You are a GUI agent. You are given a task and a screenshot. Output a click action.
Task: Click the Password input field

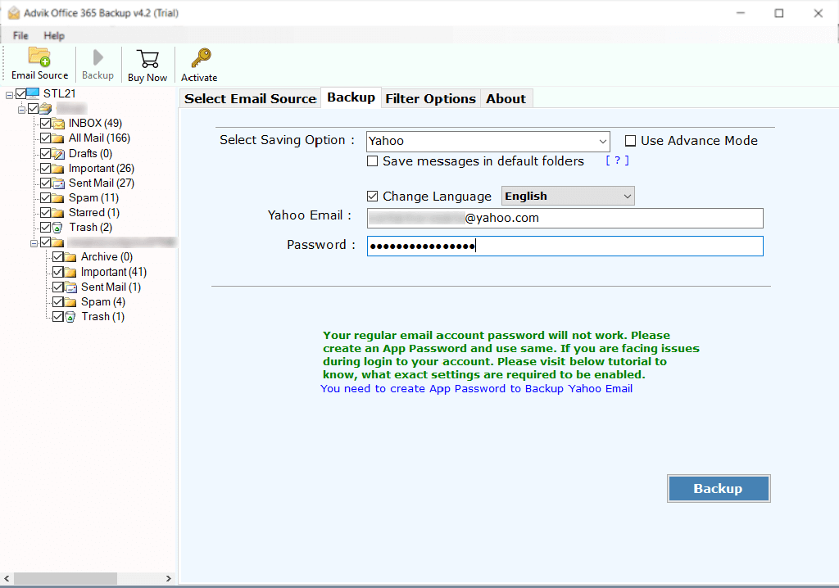pos(565,247)
